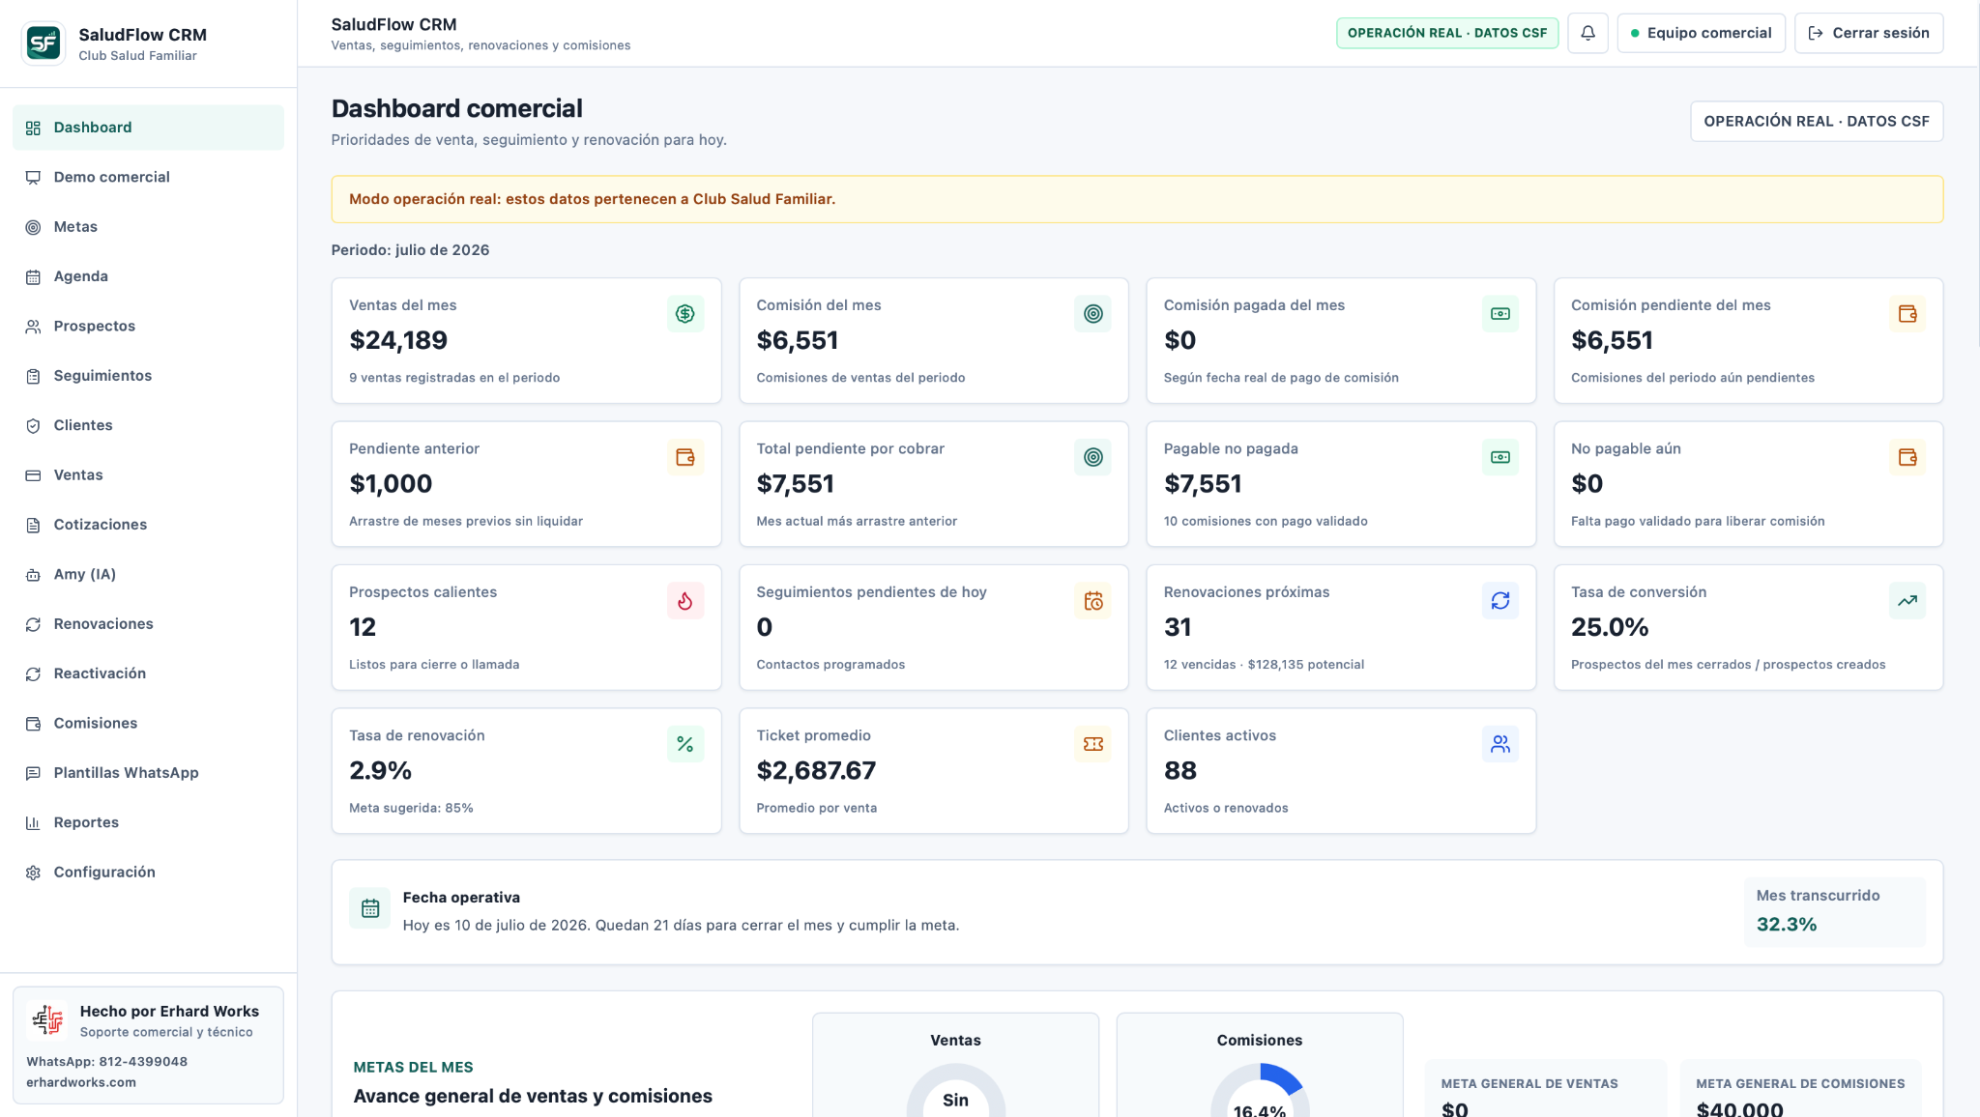This screenshot has height=1117, width=1980.
Task: Click the wallet icon on Pendiente anterior card
Action: pyautogui.click(x=685, y=457)
